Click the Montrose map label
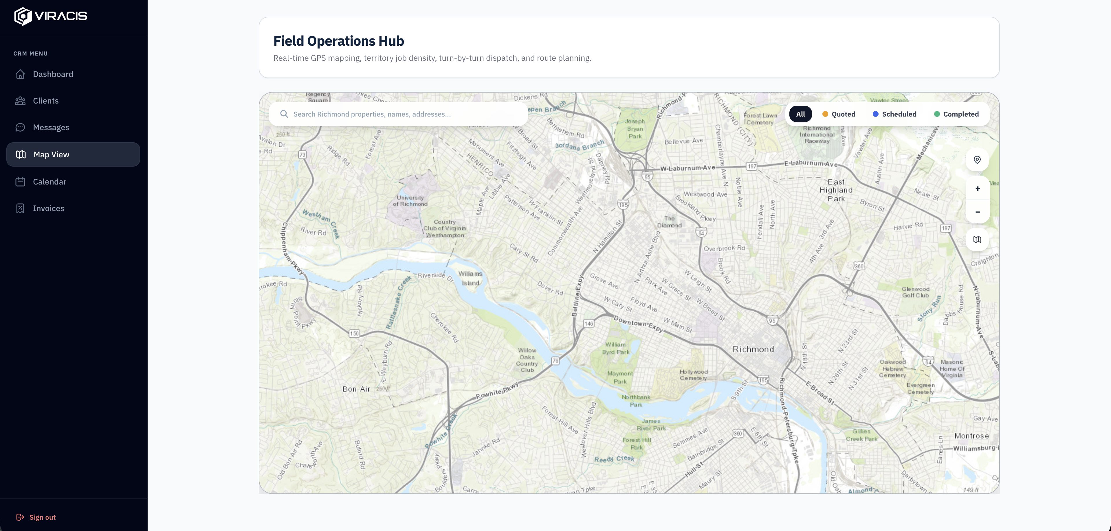 point(971,436)
